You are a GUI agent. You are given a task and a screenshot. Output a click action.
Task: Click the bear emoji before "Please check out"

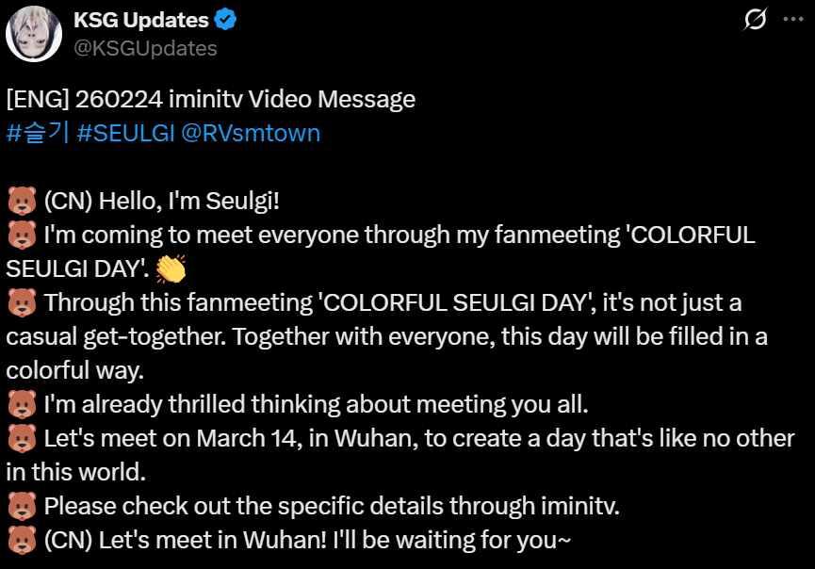[x=22, y=507]
